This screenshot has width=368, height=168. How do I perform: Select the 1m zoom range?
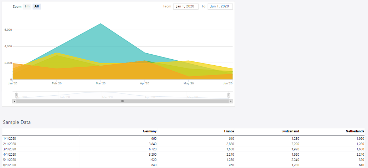click(x=27, y=6)
